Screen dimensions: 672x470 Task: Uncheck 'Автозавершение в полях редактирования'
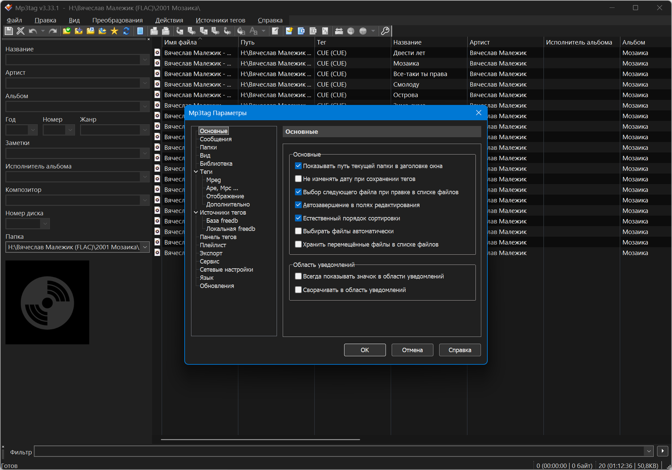[298, 205]
